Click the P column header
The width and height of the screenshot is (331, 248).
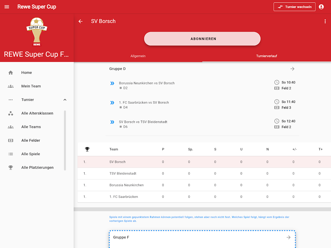pos(163,149)
